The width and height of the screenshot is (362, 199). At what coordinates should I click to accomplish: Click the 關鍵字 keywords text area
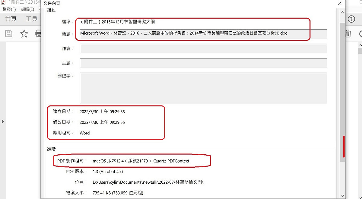coord(203,88)
